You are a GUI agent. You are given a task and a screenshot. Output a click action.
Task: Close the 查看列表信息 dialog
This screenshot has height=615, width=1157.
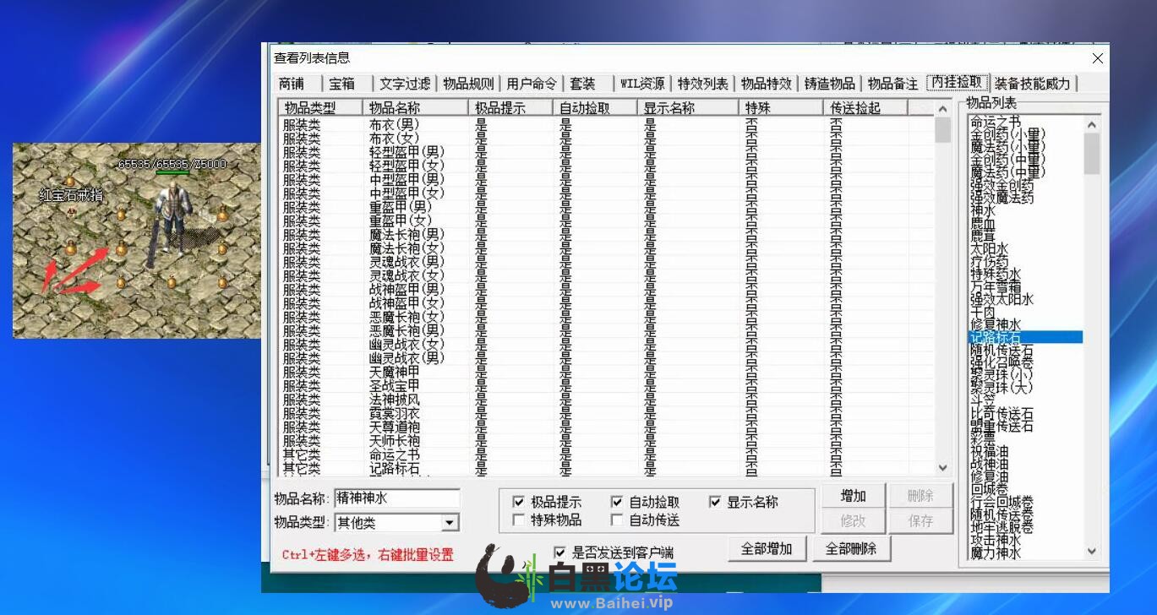(x=1098, y=58)
